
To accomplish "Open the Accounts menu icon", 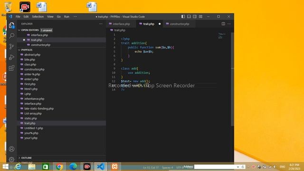I will [x=11, y=149].
